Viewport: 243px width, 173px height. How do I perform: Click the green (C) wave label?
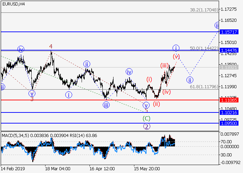coord(146,118)
